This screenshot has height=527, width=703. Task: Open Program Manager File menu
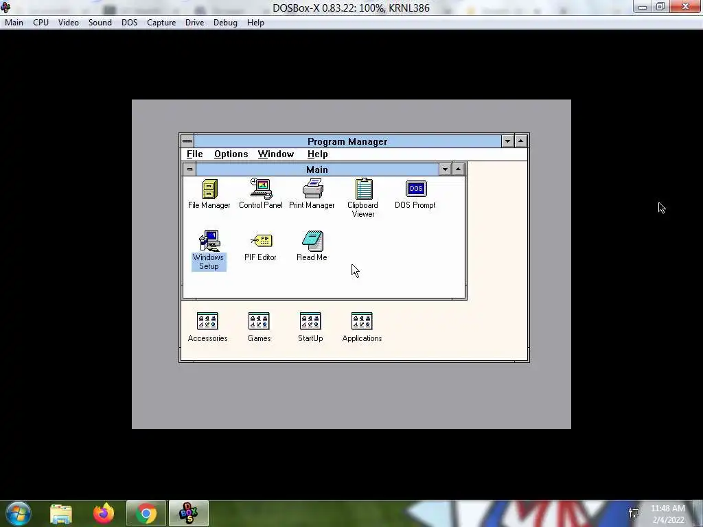194,154
